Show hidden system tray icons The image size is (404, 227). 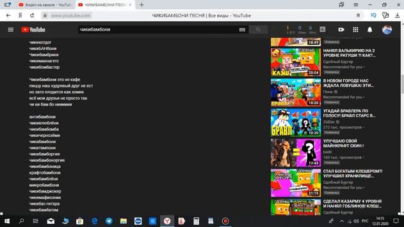(x=342, y=221)
